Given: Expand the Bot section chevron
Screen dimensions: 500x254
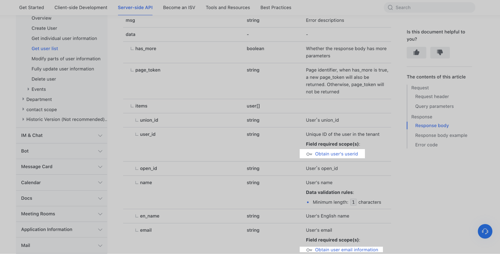Looking at the screenshot, I should [100, 151].
